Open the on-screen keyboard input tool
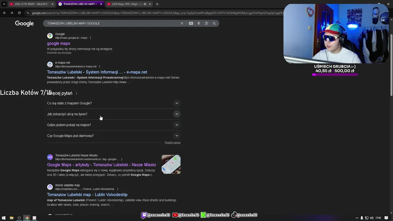 191,23
